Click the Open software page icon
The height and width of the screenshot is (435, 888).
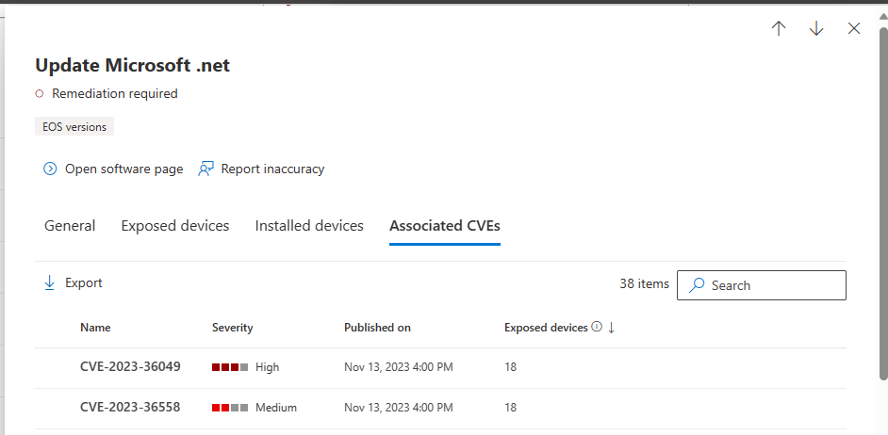(x=50, y=169)
